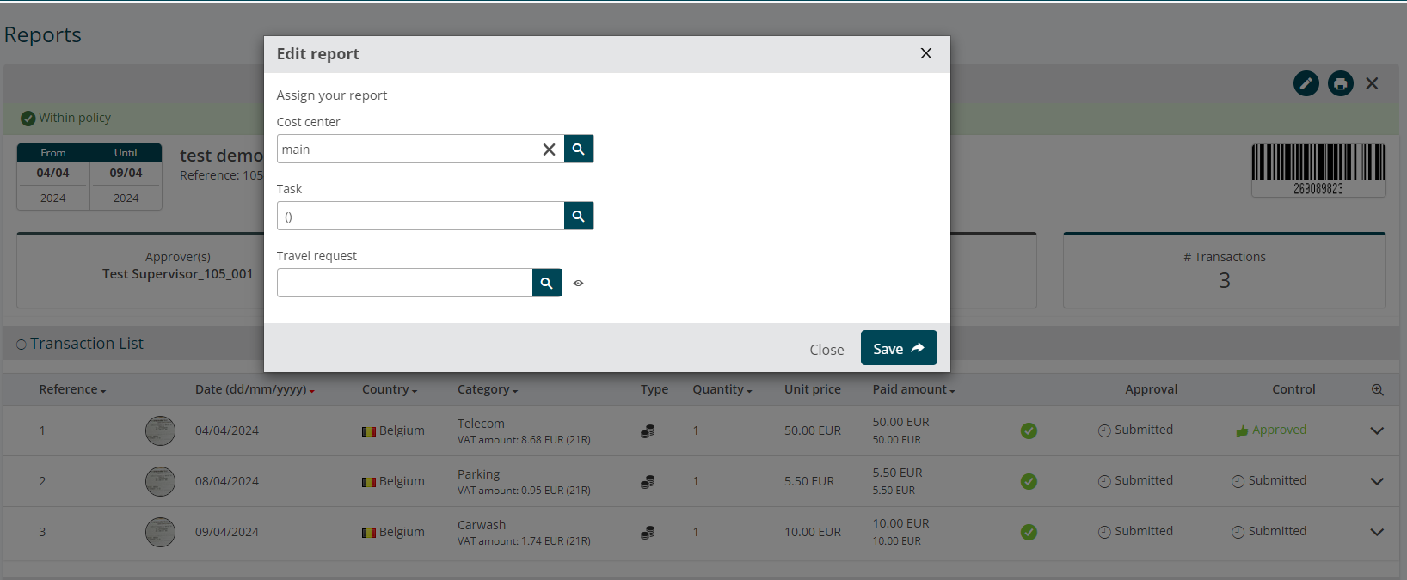The height and width of the screenshot is (580, 1407).
Task: Click the zoom icon in table header
Action: (x=1377, y=389)
